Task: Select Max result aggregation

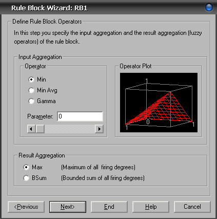Action: tap(26, 167)
